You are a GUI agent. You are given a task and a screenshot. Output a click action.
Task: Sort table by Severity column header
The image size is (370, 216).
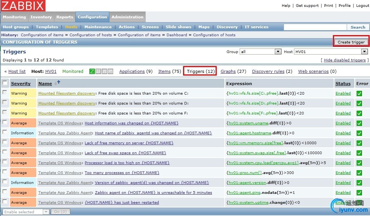point(21,84)
